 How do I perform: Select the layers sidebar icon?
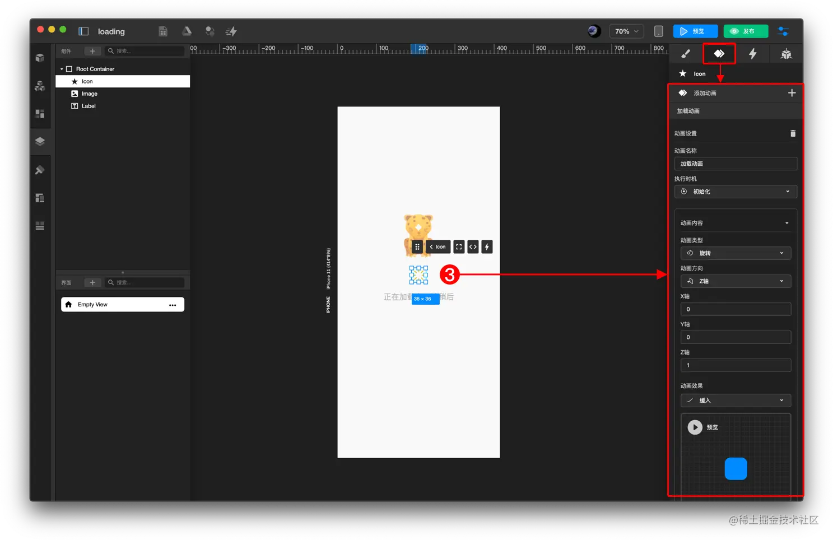pos(40,141)
